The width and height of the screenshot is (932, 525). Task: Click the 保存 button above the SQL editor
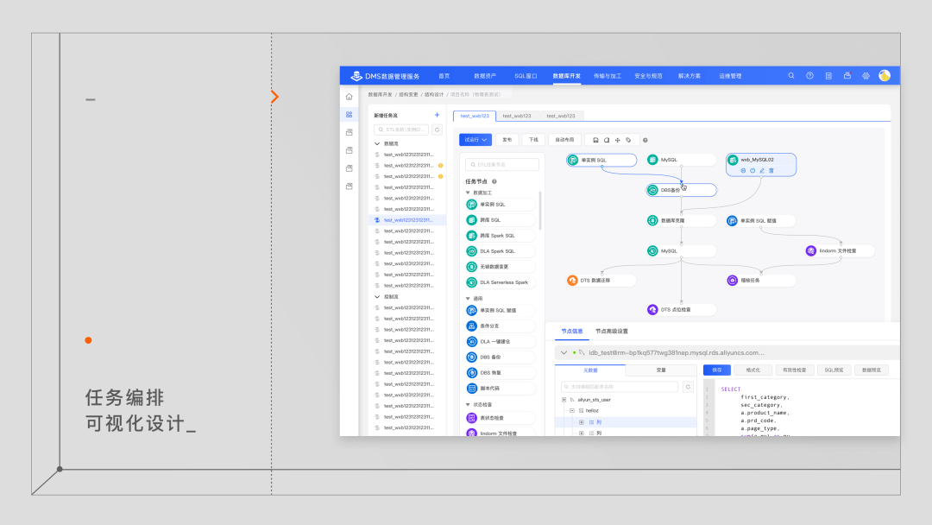[x=717, y=370]
